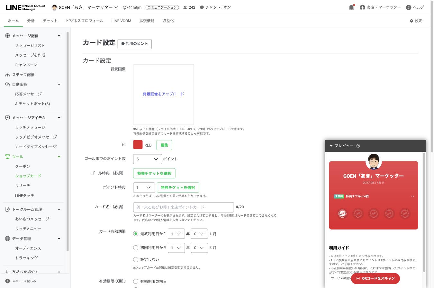434x288 pixels.
Task: Click the preview panel scrollbar
Action: 424,212
